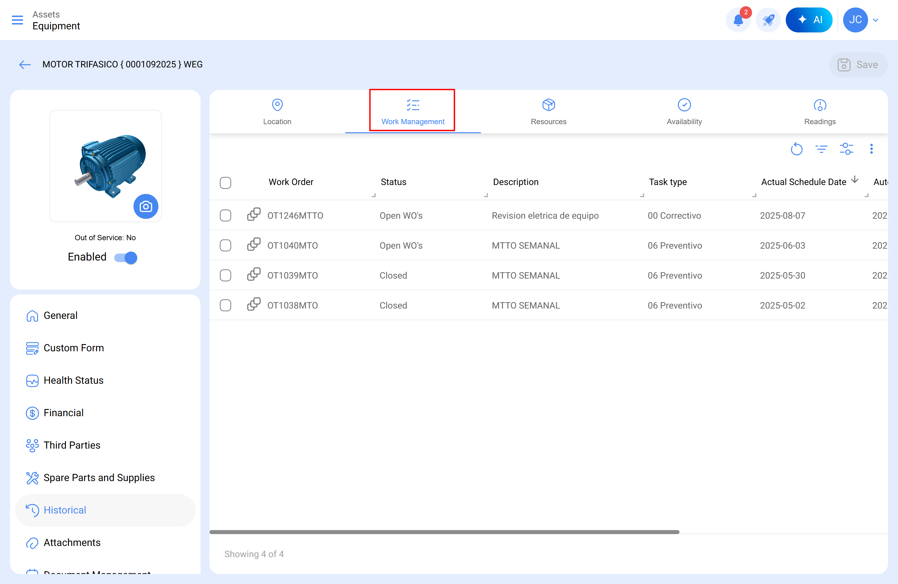Refresh the work orders list
This screenshot has height=584, width=898.
click(796, 149)
